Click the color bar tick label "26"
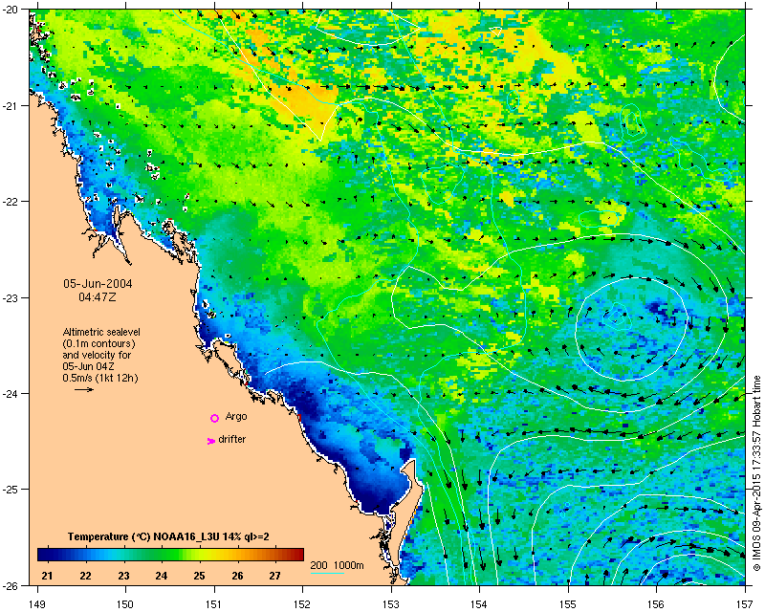Image resolution: width=765 pixels, height=612 pixels. coord(237,576)
